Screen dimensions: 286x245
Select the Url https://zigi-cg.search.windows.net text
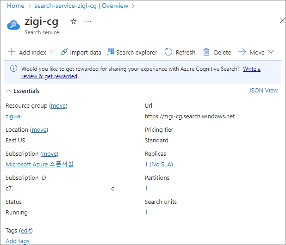(190, 116)
